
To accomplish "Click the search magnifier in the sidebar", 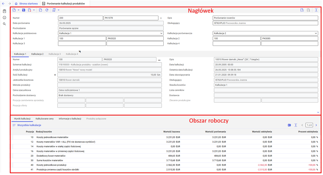I will (5, 24).
